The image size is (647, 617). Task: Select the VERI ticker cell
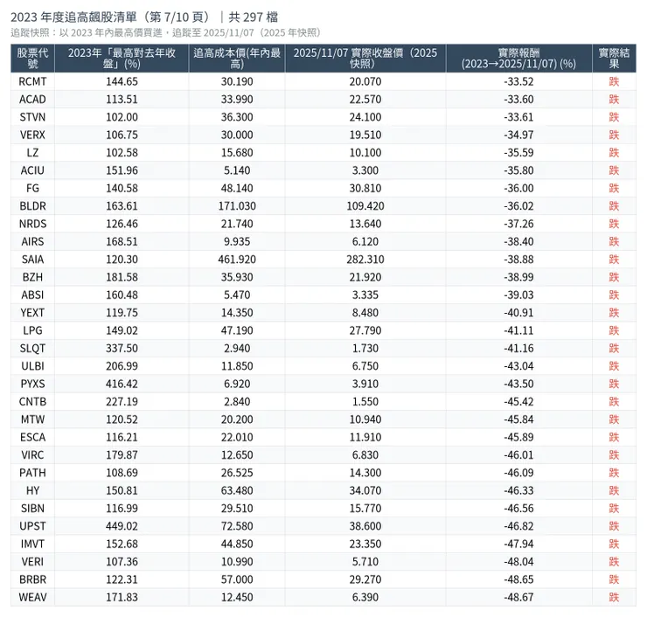click(32, 561)
